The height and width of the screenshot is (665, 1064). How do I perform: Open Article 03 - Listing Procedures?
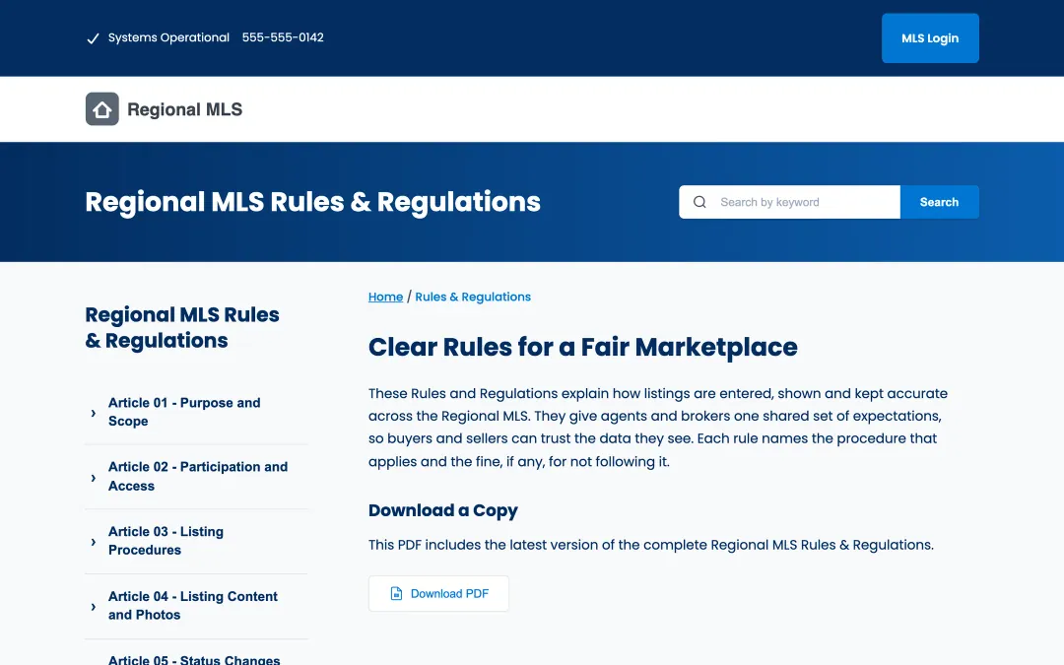[166, 541]
